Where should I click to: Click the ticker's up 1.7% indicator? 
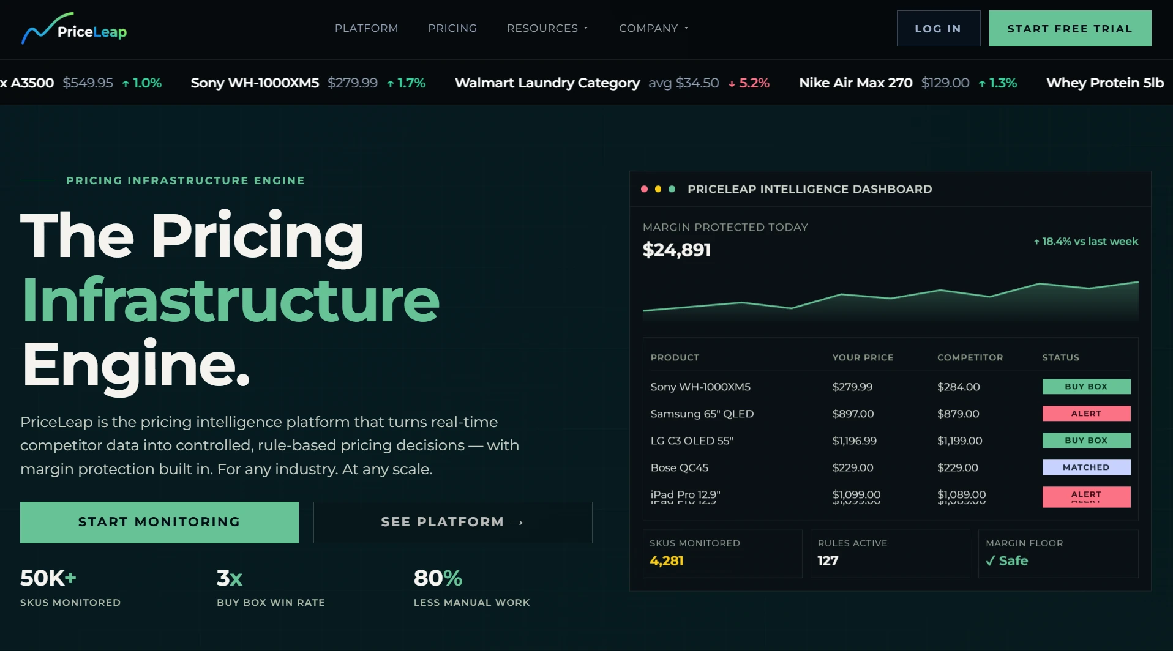pyautogui.click(x=406, y=83)
